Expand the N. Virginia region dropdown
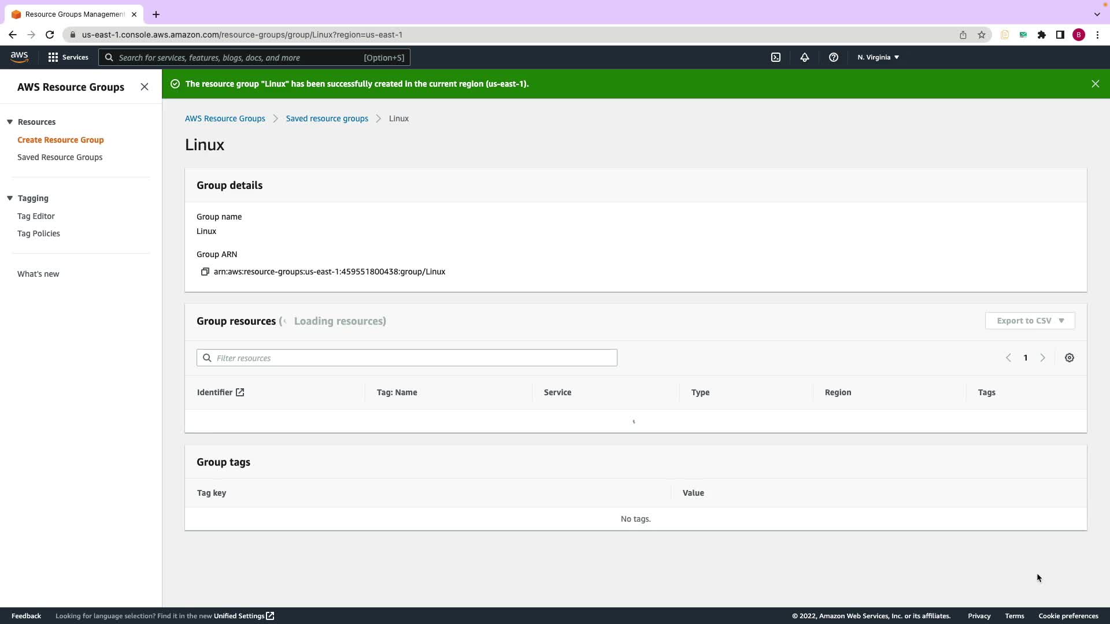Image resolution: width=1110 pixels, height=624 pixels. pyautogui.click(x=878, y=57)
